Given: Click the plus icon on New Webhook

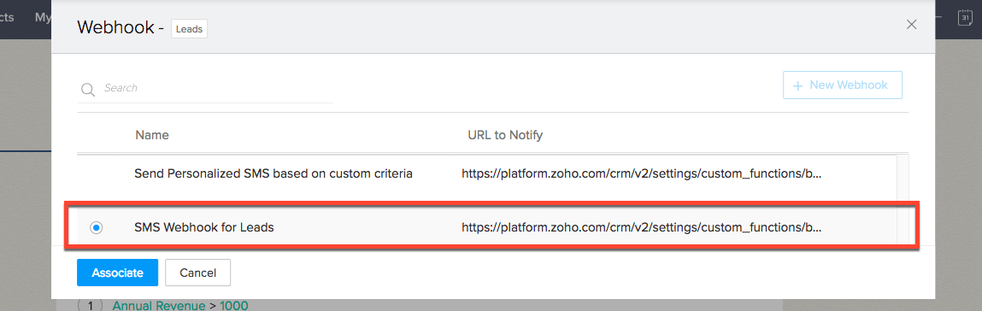Looking at the screenshot, I should pyautogui.click(x=798, y=85).
